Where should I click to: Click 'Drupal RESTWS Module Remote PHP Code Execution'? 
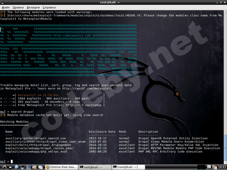pyautogui.click(x=179, y=148)
